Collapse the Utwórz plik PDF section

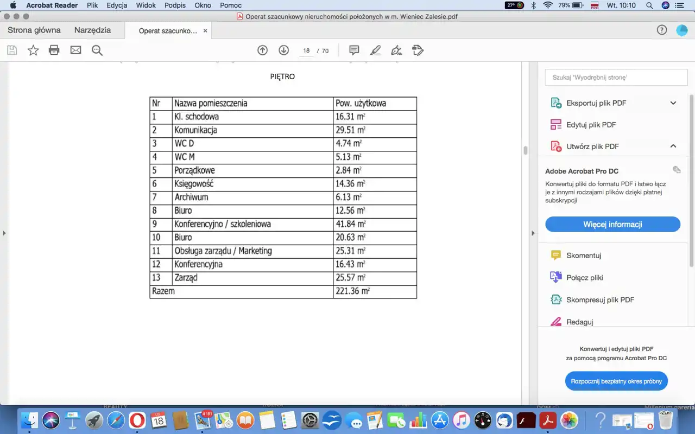coord(673,146)
